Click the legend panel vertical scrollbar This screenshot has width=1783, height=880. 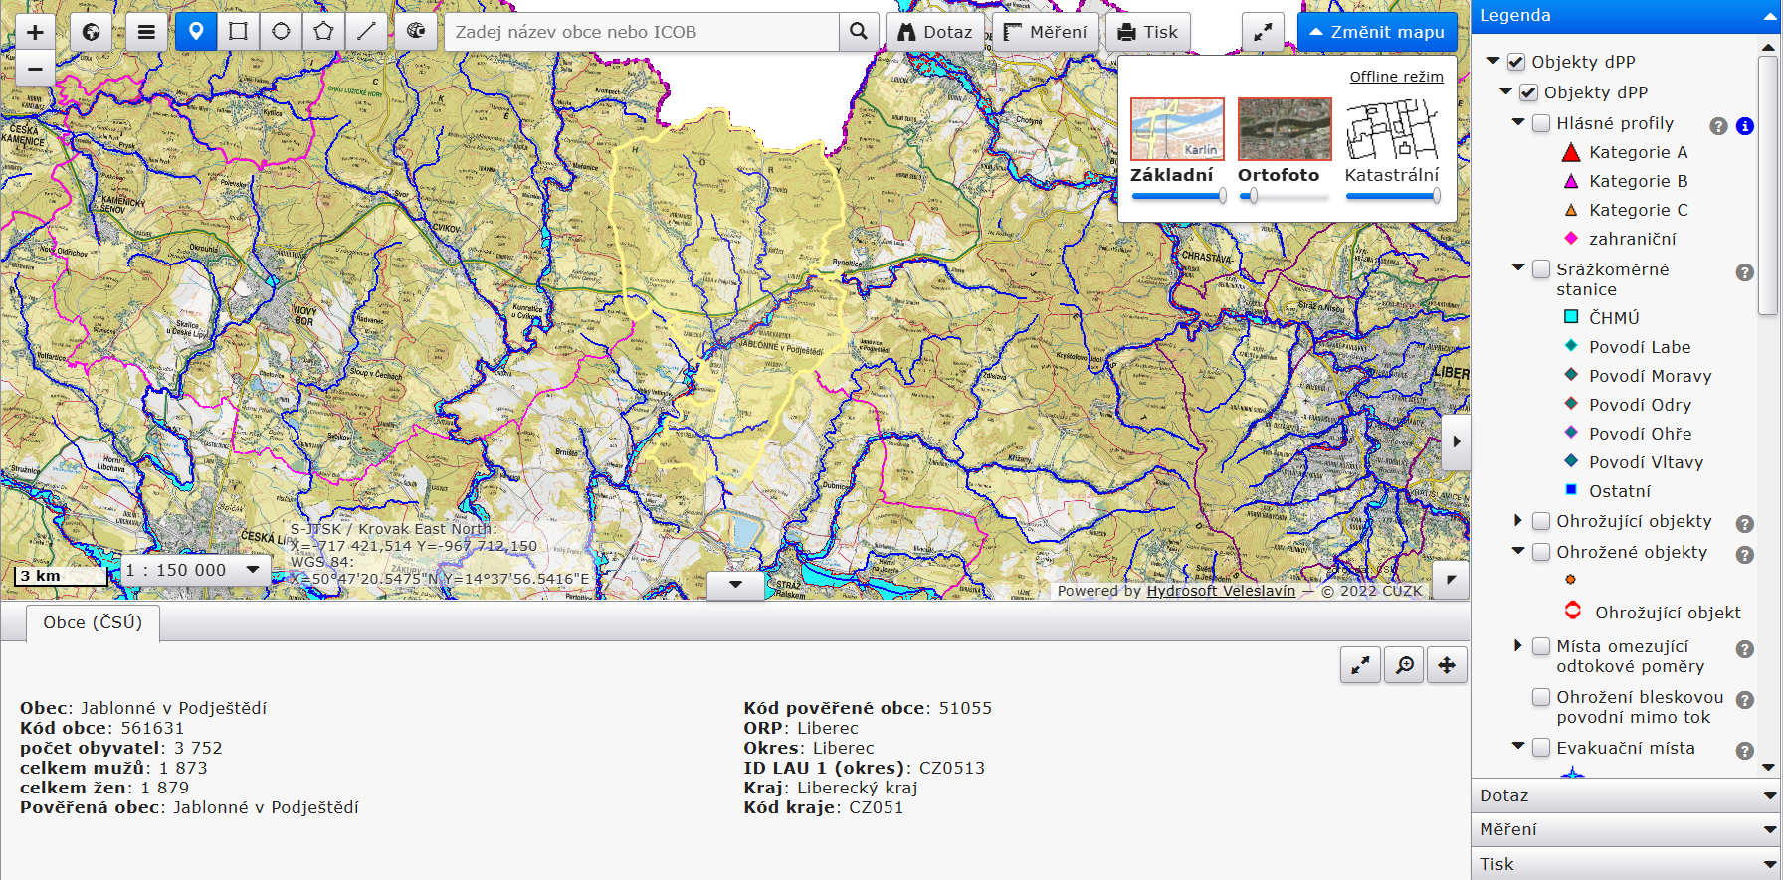(1768, 185)
